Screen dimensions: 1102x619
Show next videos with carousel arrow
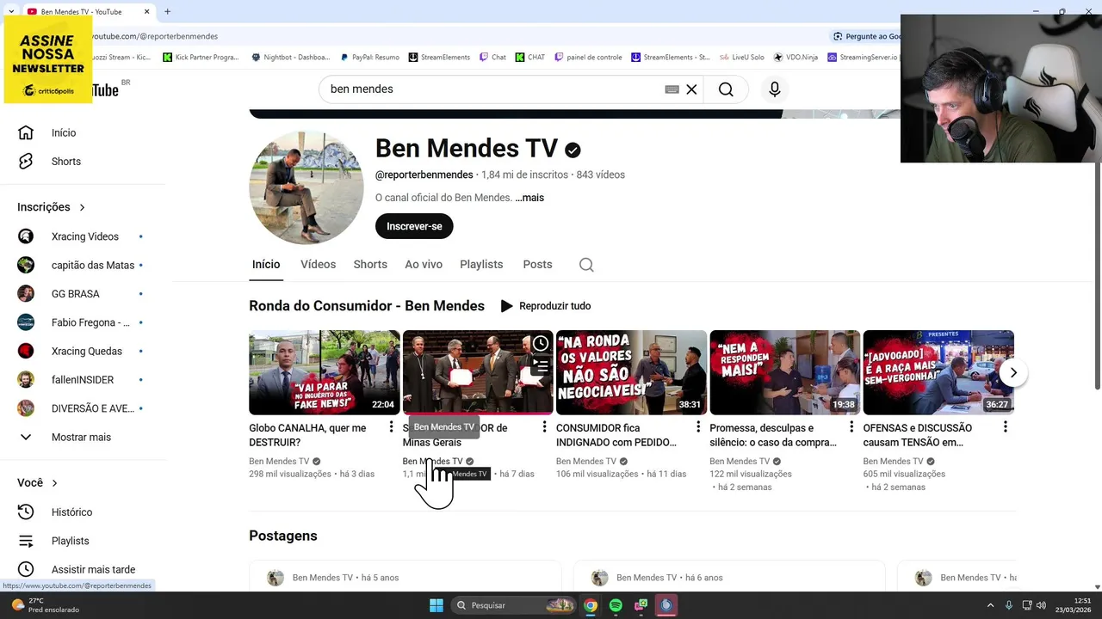pyautogui.click(x=1013, y=373)
